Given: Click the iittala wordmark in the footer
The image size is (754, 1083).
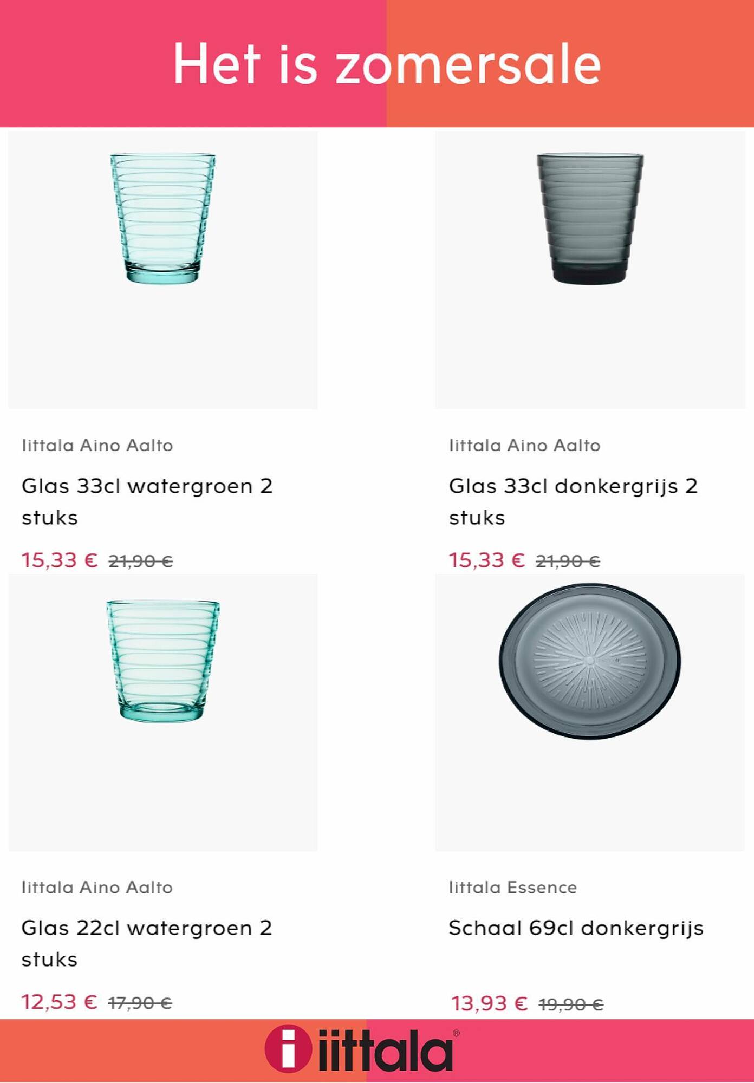Looking at the screenshot, I should click(x=386, y=1050).
